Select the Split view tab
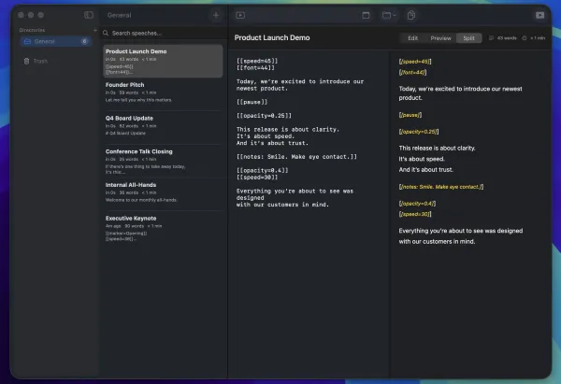The height and width of the screenshot is (384, 561). tap(468, 38)
